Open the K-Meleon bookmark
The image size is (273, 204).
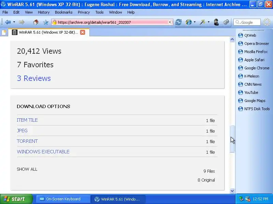(x=249, y=76)
